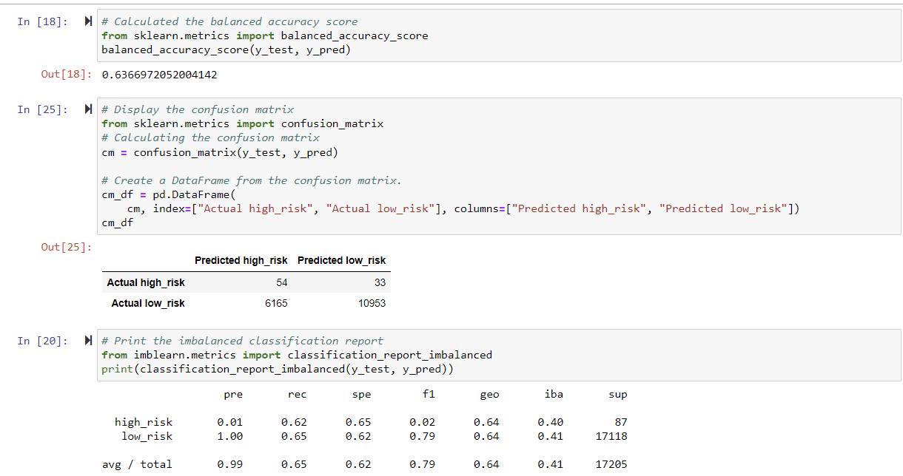The height and width of the screenshot is (476, 903).
Task: Click inside the confusion_matrix code cell
Action: pyautogui.click(x=499, y=166)
